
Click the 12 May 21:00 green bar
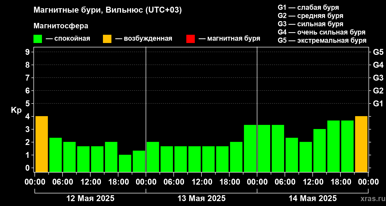click(139, 161)
